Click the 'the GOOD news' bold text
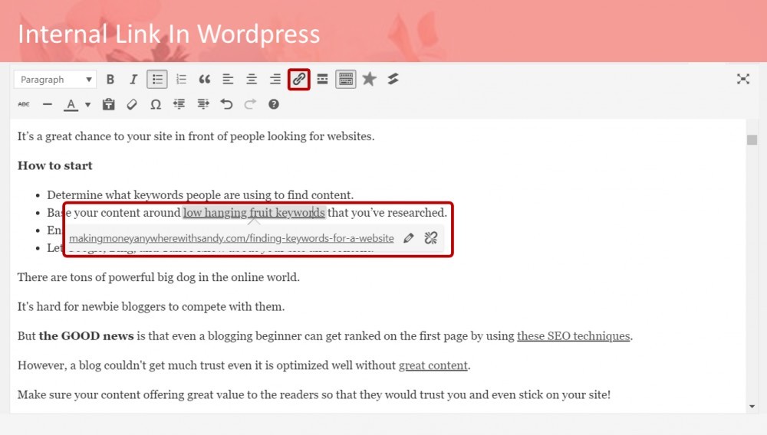 tap(86, 336)
